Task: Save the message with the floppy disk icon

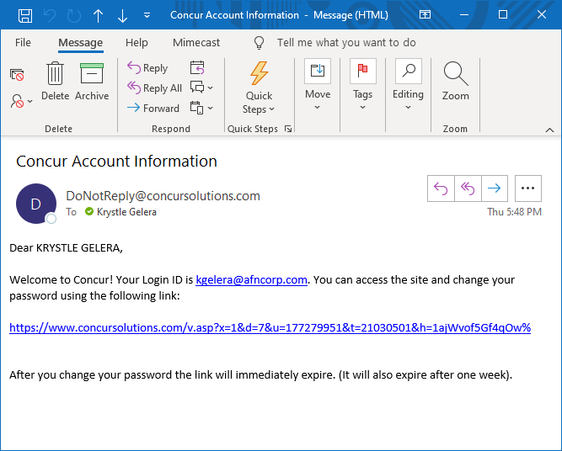Action: (25, 16)
